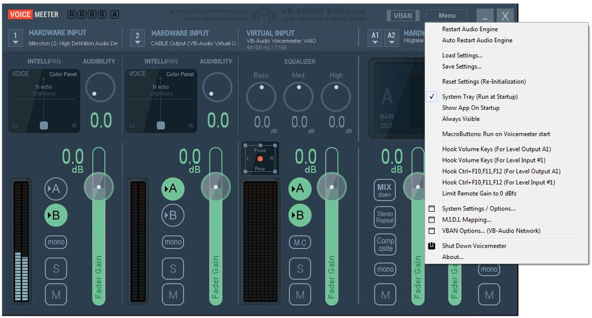Open hardware input 1 device selector

click(x=15, y=38)
